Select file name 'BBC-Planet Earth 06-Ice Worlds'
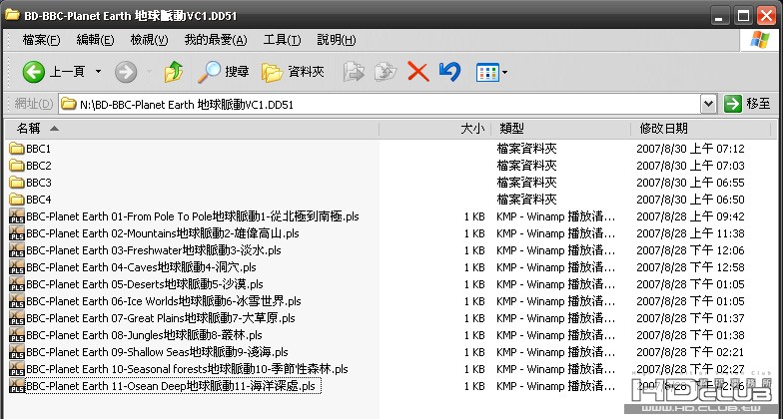The height and width of the screenshot is (419, 783). tap(164, 301)
